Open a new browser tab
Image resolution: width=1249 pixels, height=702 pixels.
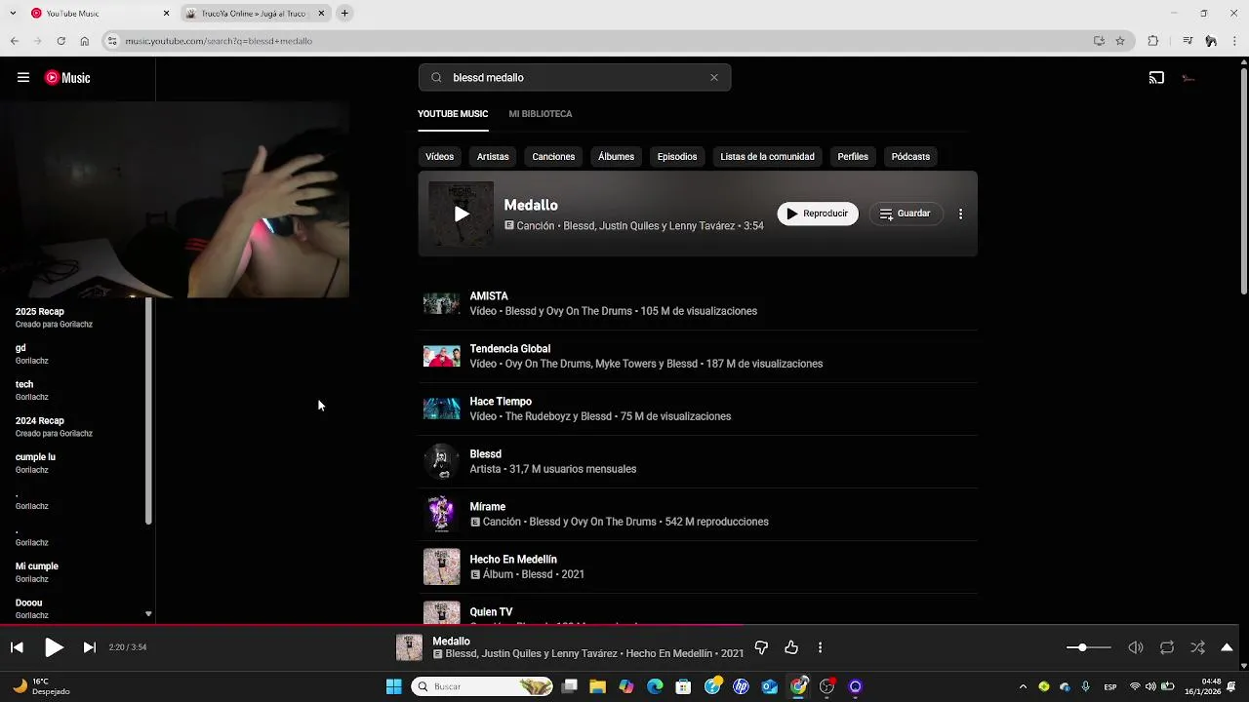344,14
